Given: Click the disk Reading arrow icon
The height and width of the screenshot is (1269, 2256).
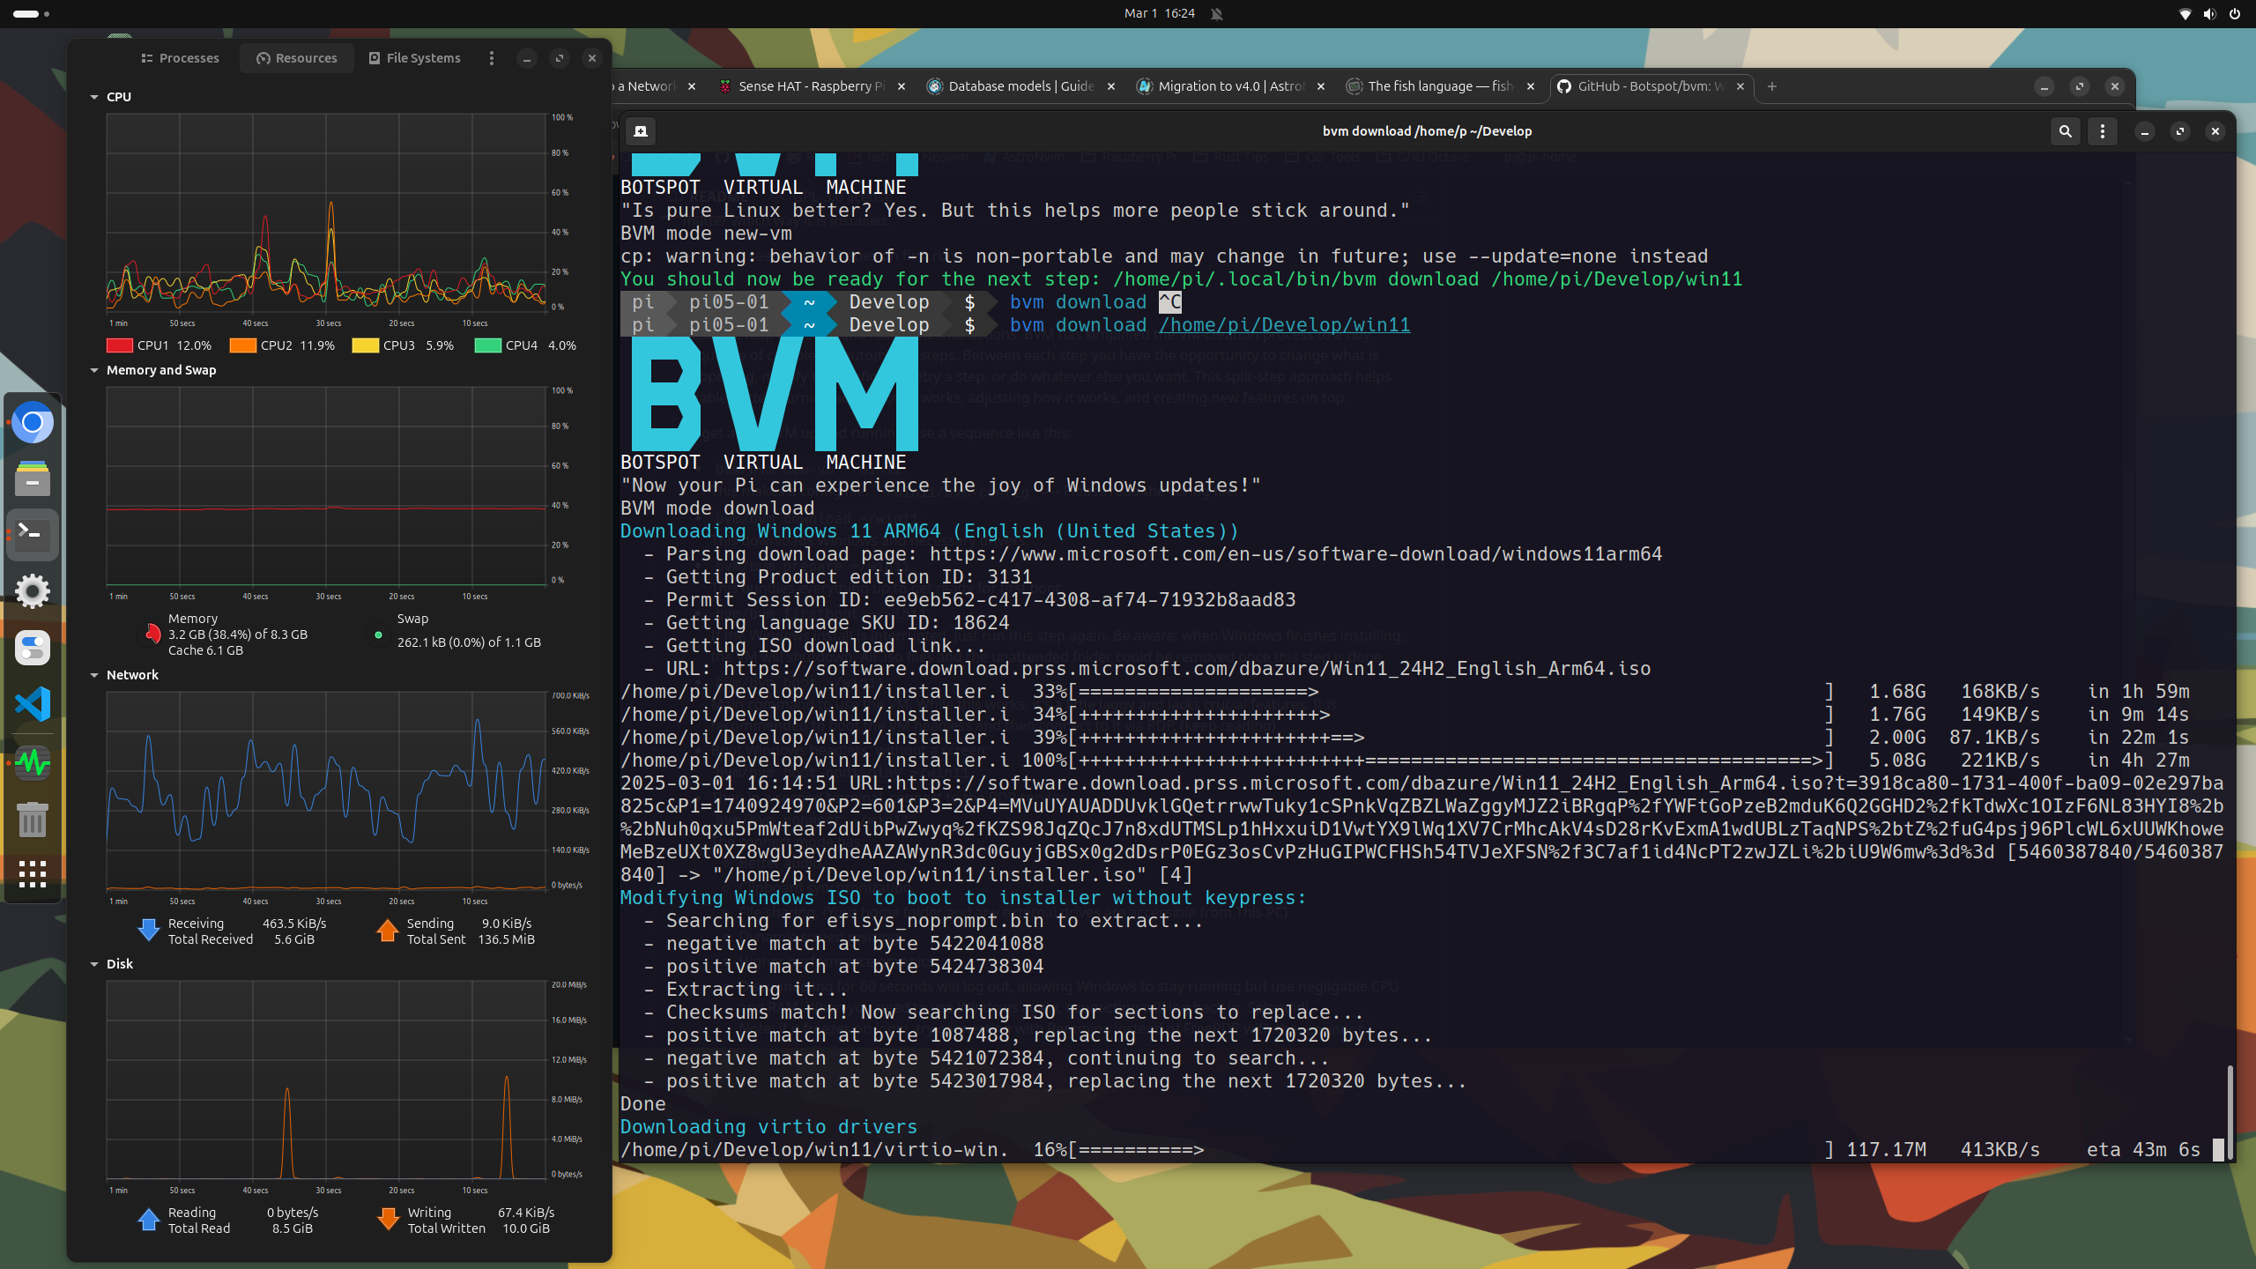Looking at the screenshot, I should coord(149,1219).
